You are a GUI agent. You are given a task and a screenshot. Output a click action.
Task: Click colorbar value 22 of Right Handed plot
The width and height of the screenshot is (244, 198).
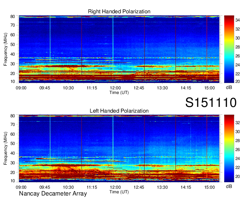(238, 74)
